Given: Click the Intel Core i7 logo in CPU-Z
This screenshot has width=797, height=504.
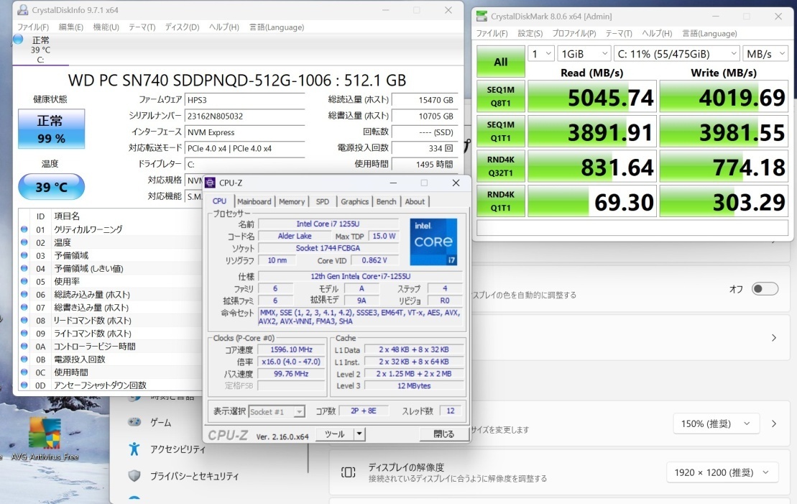Looking at the screenshot, I should (433, 242).
